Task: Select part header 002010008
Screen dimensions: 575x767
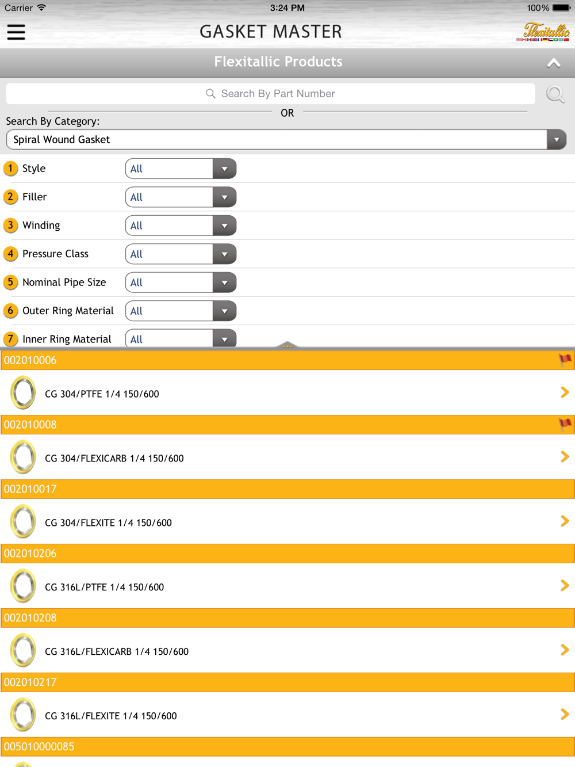Action: tap(287, 425)
